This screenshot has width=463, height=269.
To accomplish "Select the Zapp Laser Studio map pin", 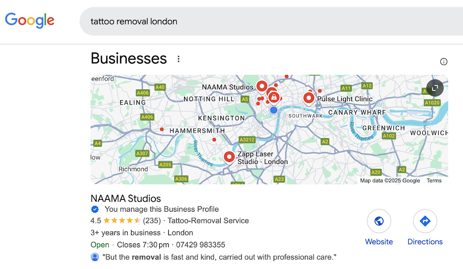I will tap(229, 157).
